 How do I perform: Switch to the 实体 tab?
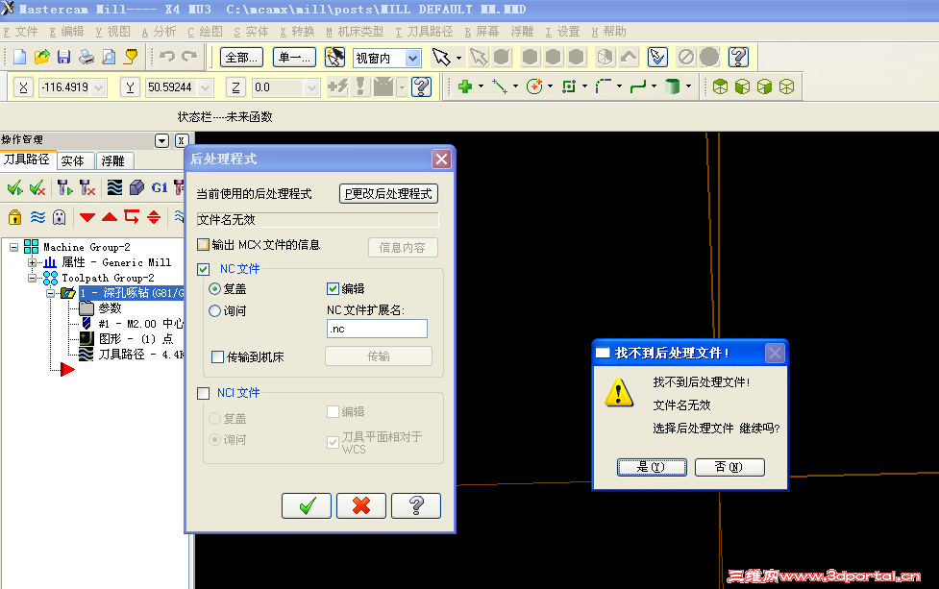(x=75, y=160)
